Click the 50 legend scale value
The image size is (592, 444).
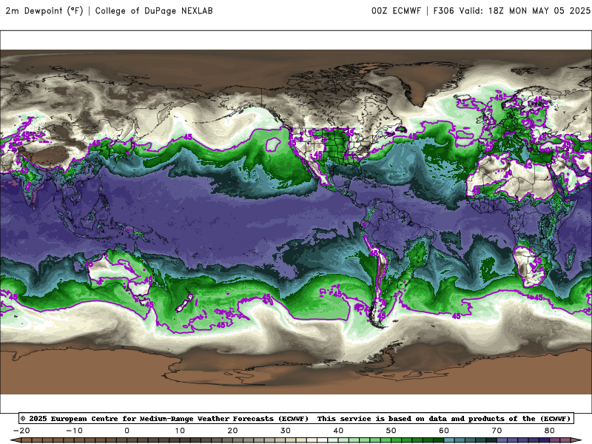[391, 431]
